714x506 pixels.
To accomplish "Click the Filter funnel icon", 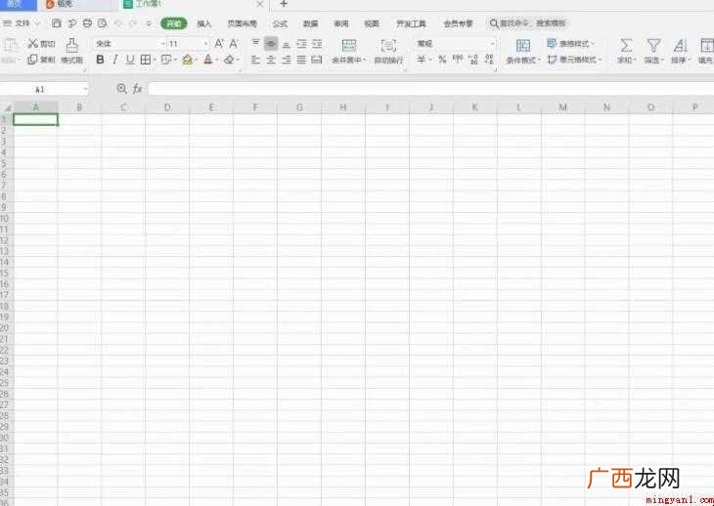I will 653,45.
